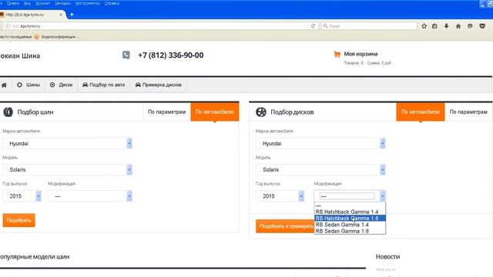
Task: Switch tire selection to По параметрам tab
Action: point(166,112)
